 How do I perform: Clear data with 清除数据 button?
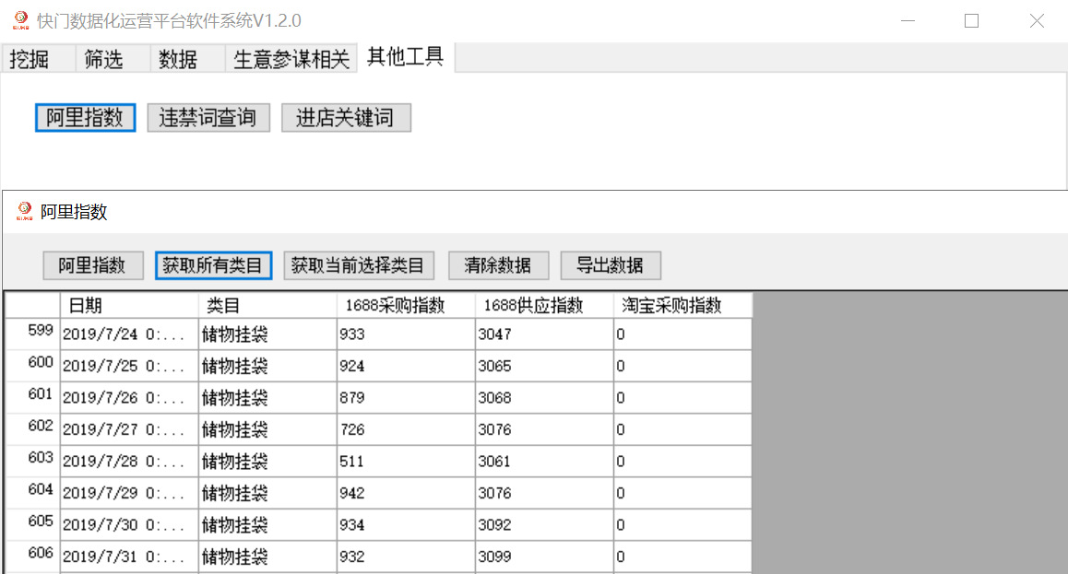click(x=499, y=265)
